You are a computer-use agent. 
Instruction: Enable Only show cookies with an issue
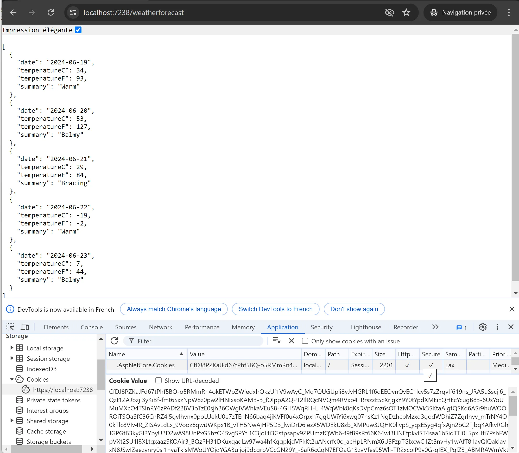coord(305,341)
